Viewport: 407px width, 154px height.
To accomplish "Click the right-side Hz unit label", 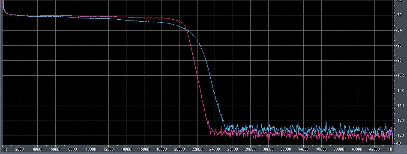I will coord(390,149).
